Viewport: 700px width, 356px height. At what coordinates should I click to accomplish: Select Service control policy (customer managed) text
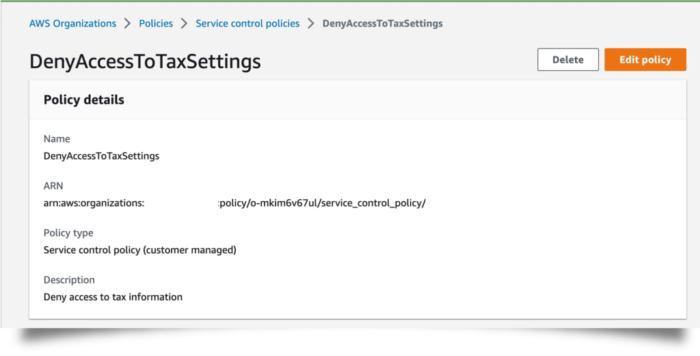coord(139,250)
